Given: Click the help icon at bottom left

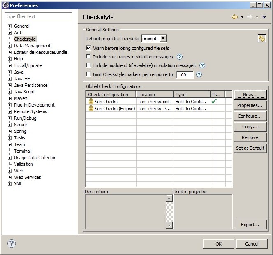Looking at the screenshot, I should (x=11, y=243).
